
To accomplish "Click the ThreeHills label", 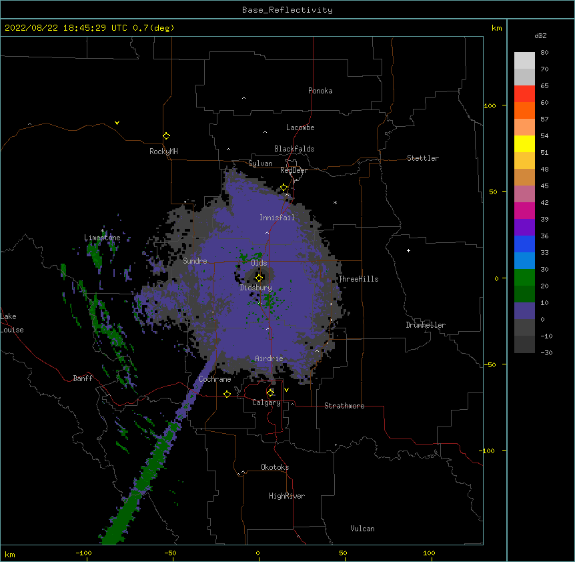I will pyautogui.click(x=359, y=279).
